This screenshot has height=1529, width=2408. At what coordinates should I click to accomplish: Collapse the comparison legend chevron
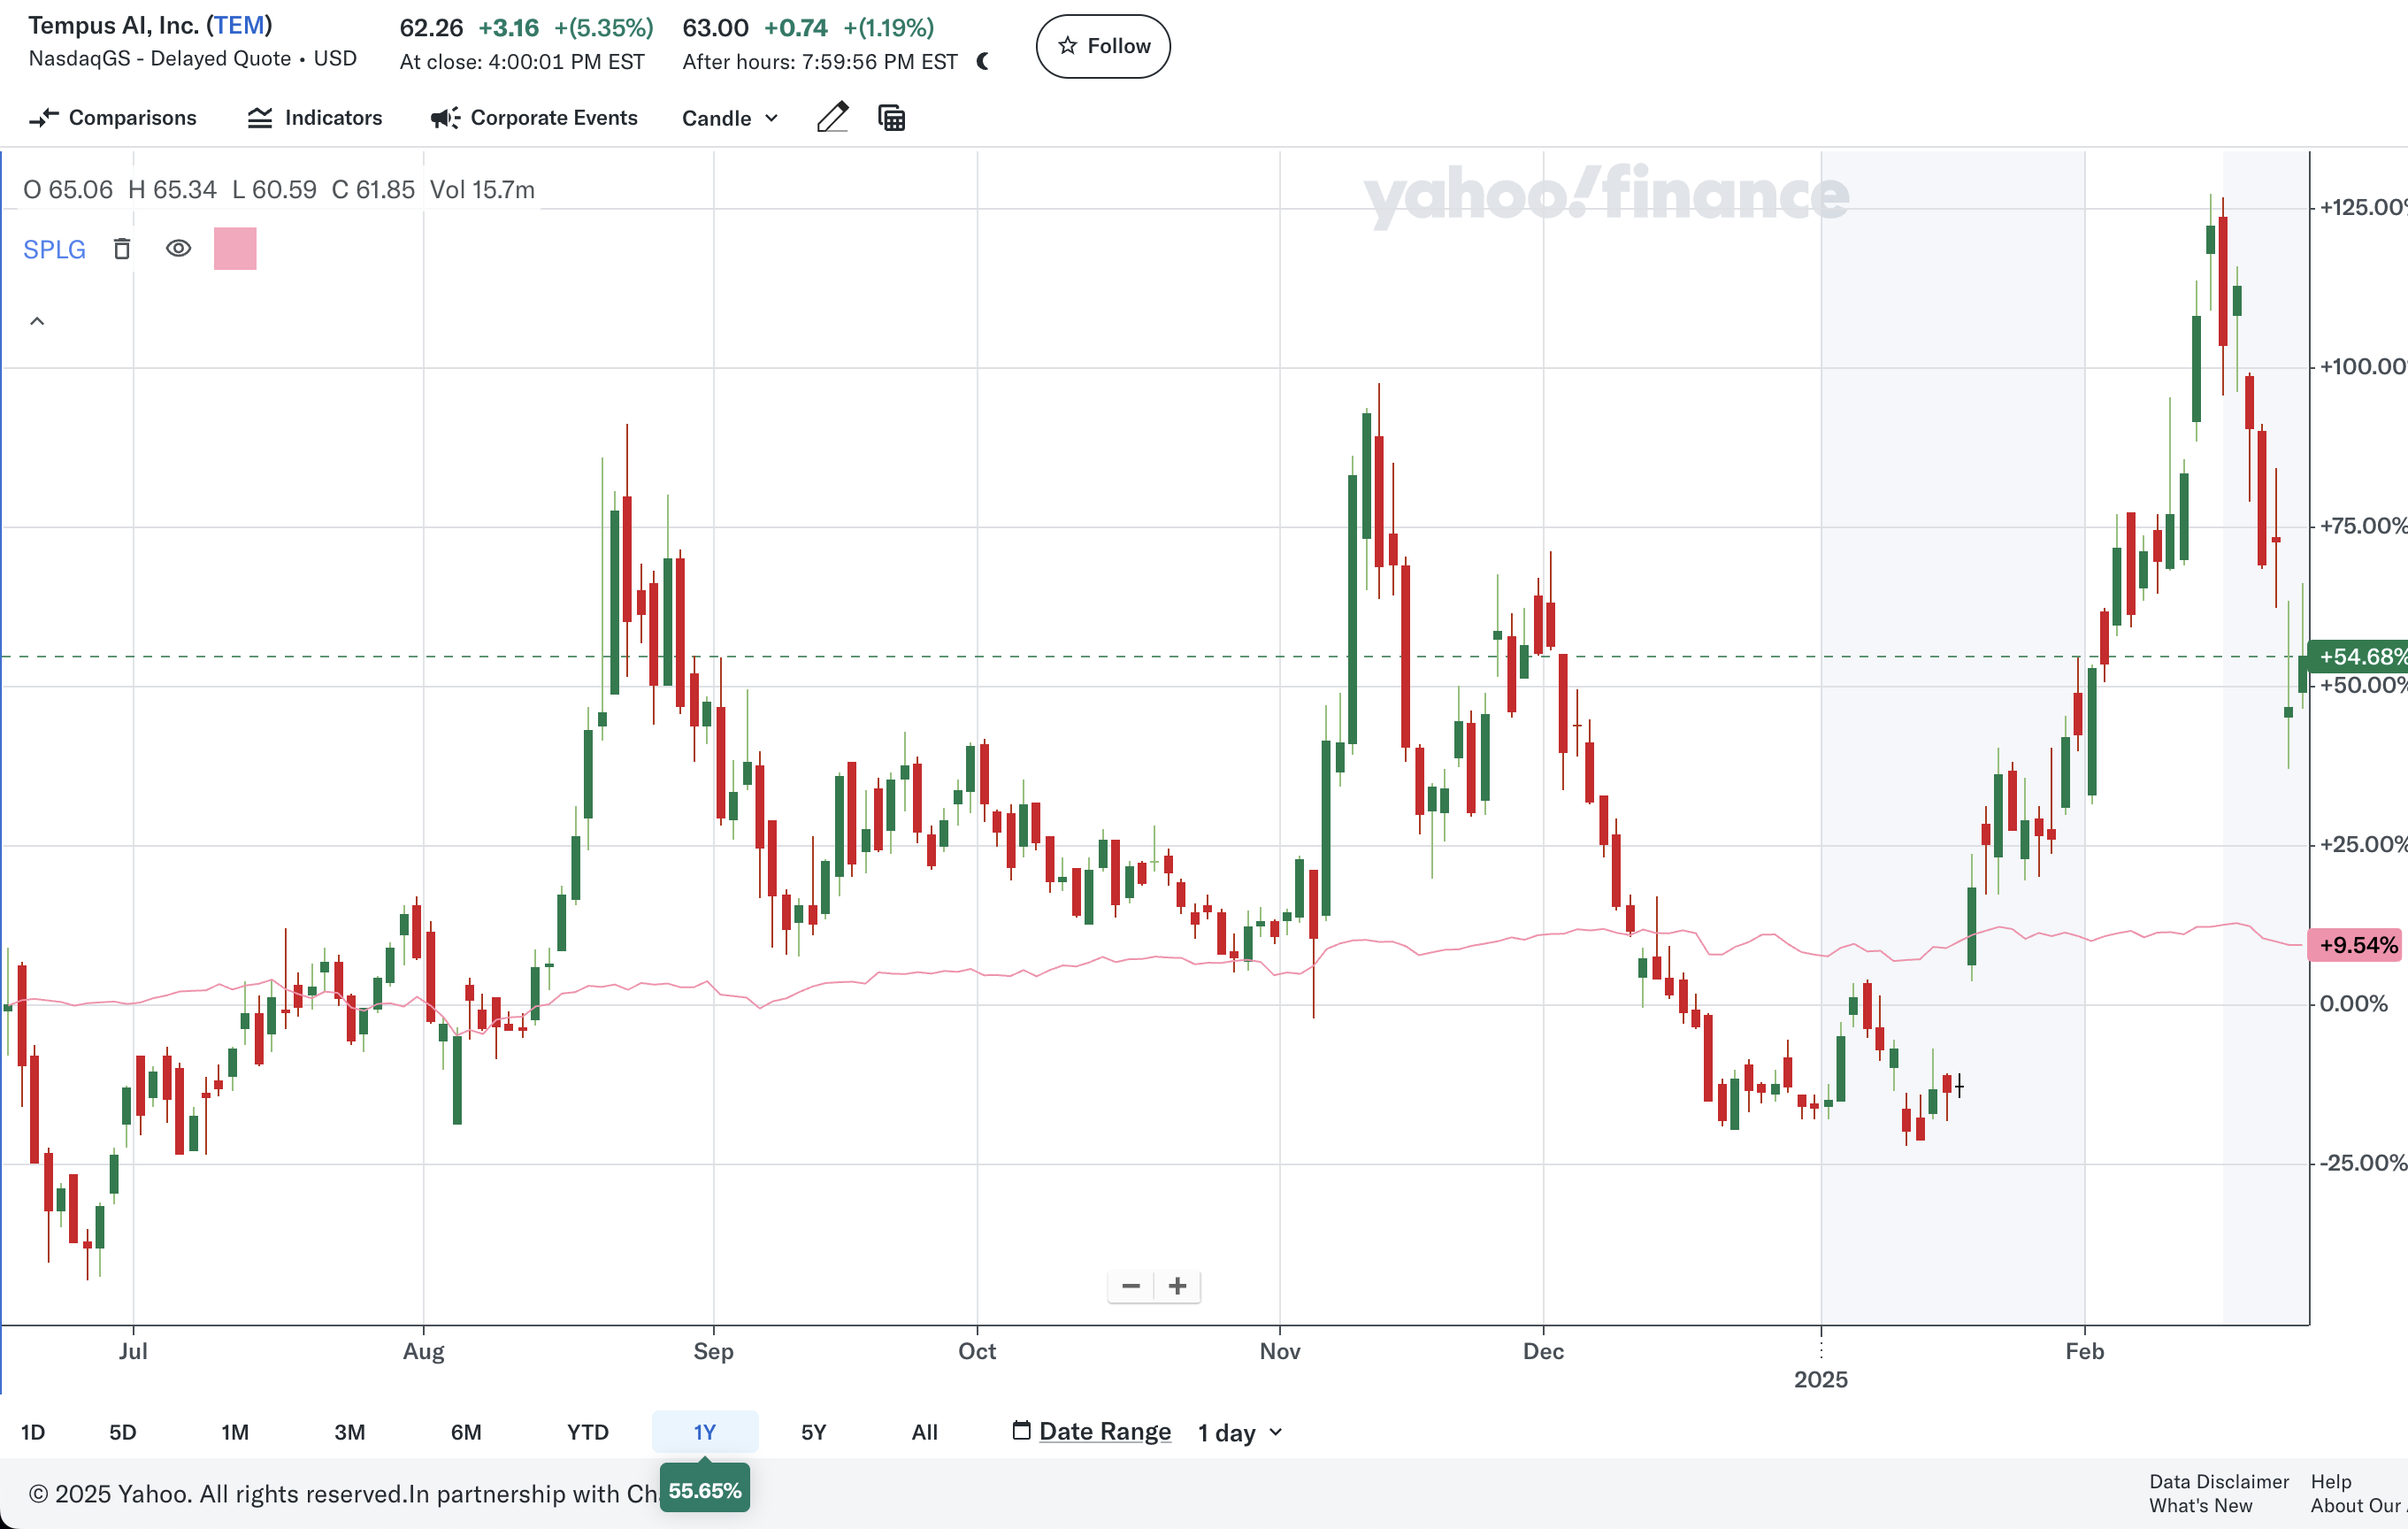pos(37,321)
